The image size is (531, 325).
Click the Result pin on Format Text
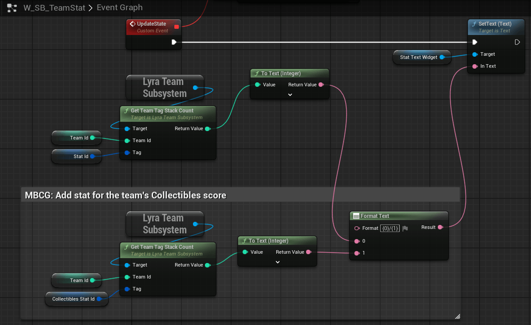[x=440, y=227]
